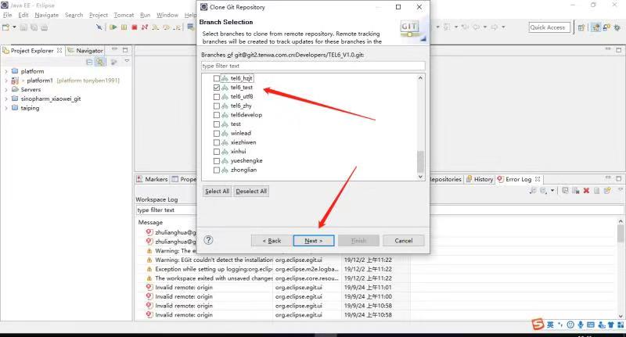Select the Java EE perspective icon
The image size is (626, 337).
pyautogui.click(x=596, y=27)
